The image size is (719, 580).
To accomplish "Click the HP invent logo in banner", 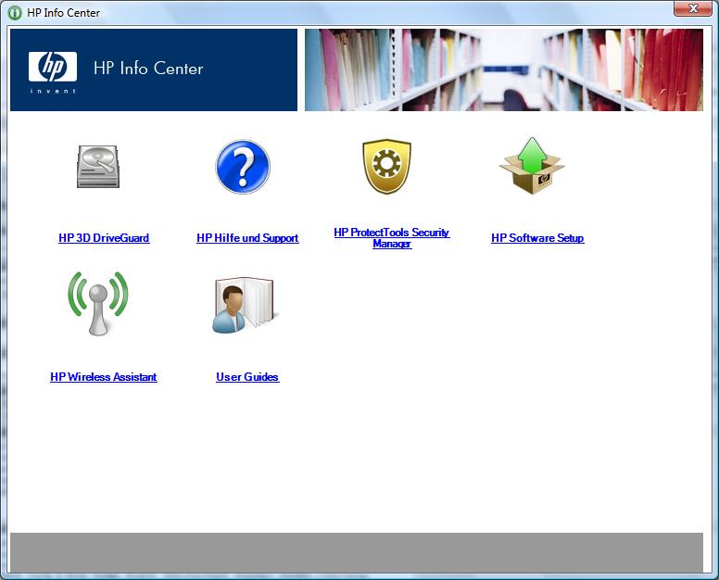I will 53,72.
